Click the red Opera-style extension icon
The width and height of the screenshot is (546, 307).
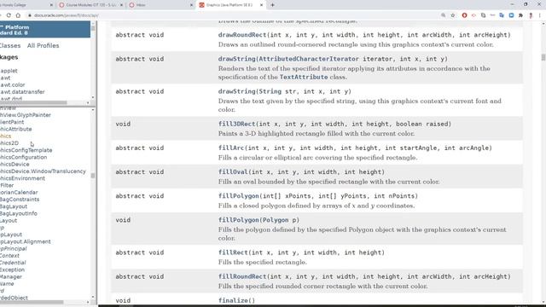(x=464, y=15)
